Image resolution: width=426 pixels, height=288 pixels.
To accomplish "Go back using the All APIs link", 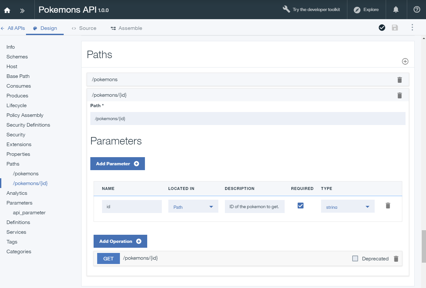I will [13, 28].
